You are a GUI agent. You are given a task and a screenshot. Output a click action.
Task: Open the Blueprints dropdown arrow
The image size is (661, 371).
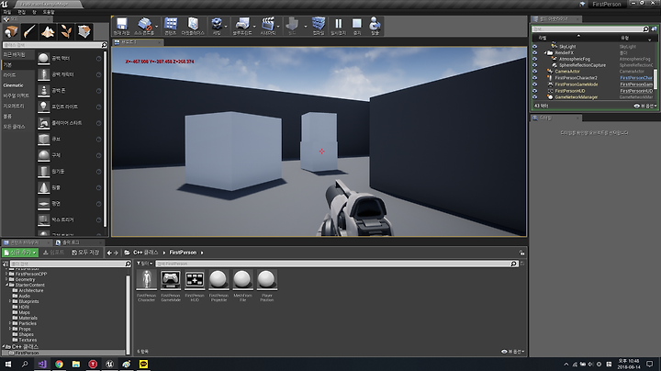coord(254,26)
